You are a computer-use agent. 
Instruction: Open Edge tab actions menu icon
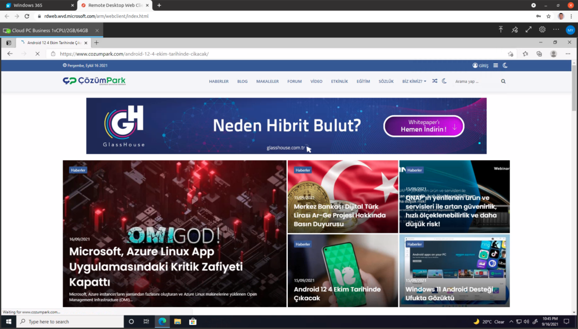(x=8, y=43)
